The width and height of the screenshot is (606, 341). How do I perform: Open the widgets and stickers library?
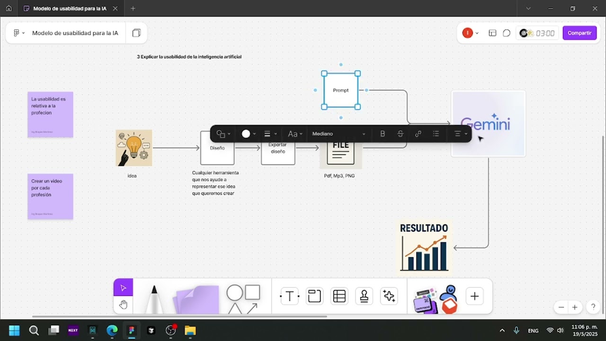pyautogui.click(x=436, y=299)
